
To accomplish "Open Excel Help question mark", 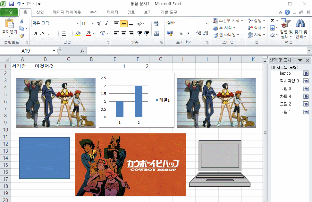I will click(x=287, y=12).
